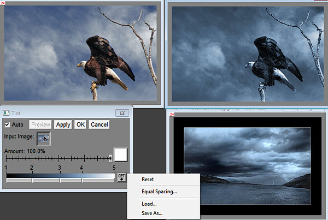Click the disabled Preview button
The image size is (328, 220).
(x=40, y=124)
